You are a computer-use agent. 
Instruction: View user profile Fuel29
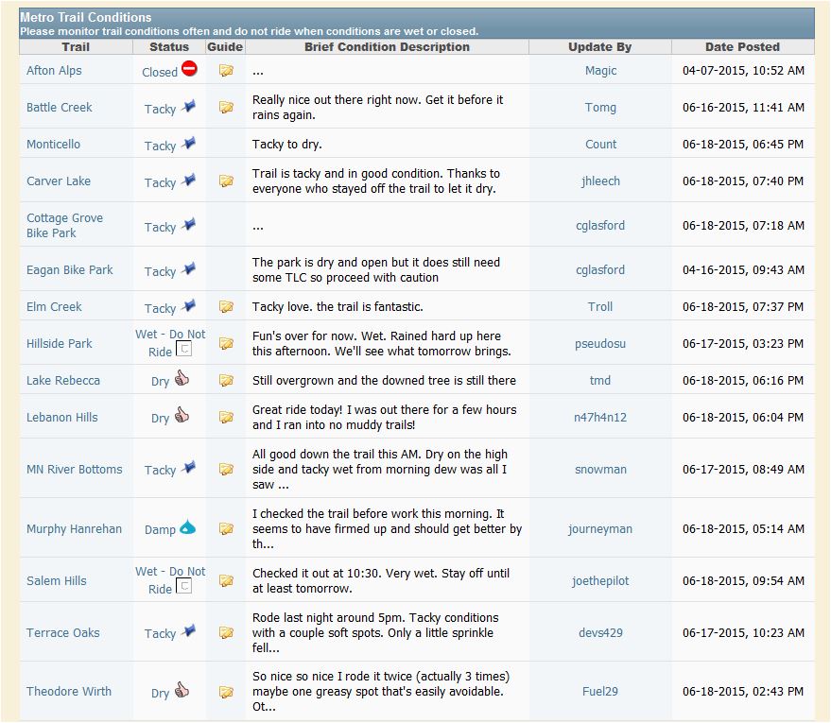coord(600,692)
